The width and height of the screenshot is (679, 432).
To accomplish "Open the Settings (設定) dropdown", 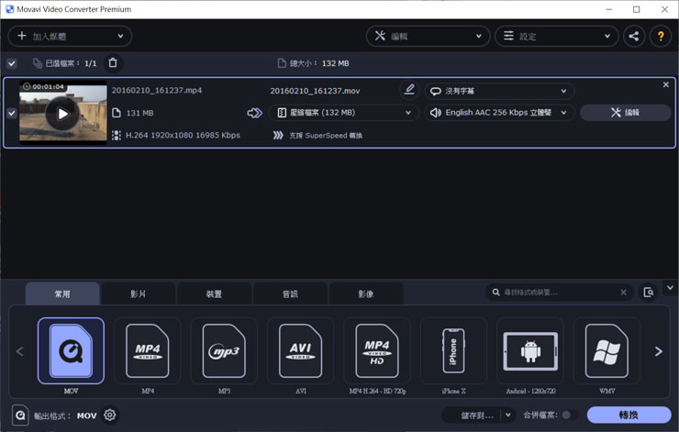I will 557,36.
